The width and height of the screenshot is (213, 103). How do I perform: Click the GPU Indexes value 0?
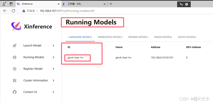coord(187,58)
